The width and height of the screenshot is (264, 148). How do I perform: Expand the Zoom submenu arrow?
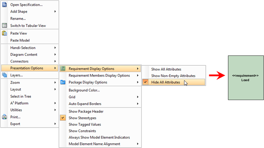point(55,83)
